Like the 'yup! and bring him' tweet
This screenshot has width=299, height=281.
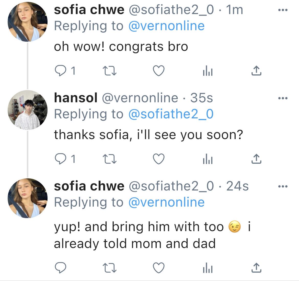(158, 268)
